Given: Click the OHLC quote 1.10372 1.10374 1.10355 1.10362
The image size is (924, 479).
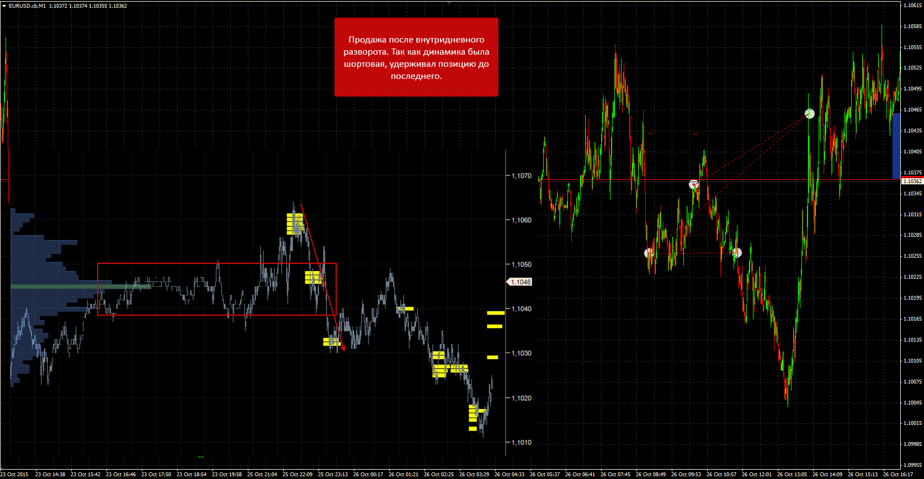Looking at the screenshot, I should click(88, 6).
